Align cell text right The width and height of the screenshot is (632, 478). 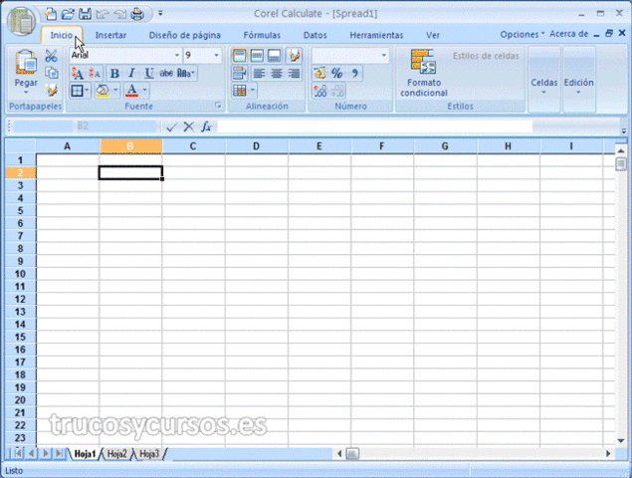pyautogui.click(x=294, y=73)
